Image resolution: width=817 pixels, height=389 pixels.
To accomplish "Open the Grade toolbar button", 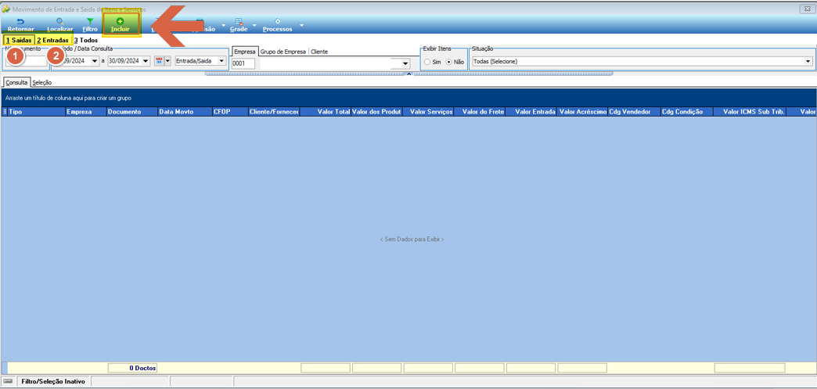I will (239, 25).
